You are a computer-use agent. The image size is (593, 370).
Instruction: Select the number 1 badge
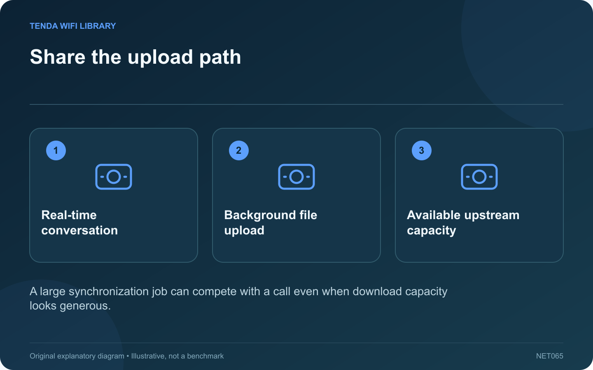pos(56,150)
